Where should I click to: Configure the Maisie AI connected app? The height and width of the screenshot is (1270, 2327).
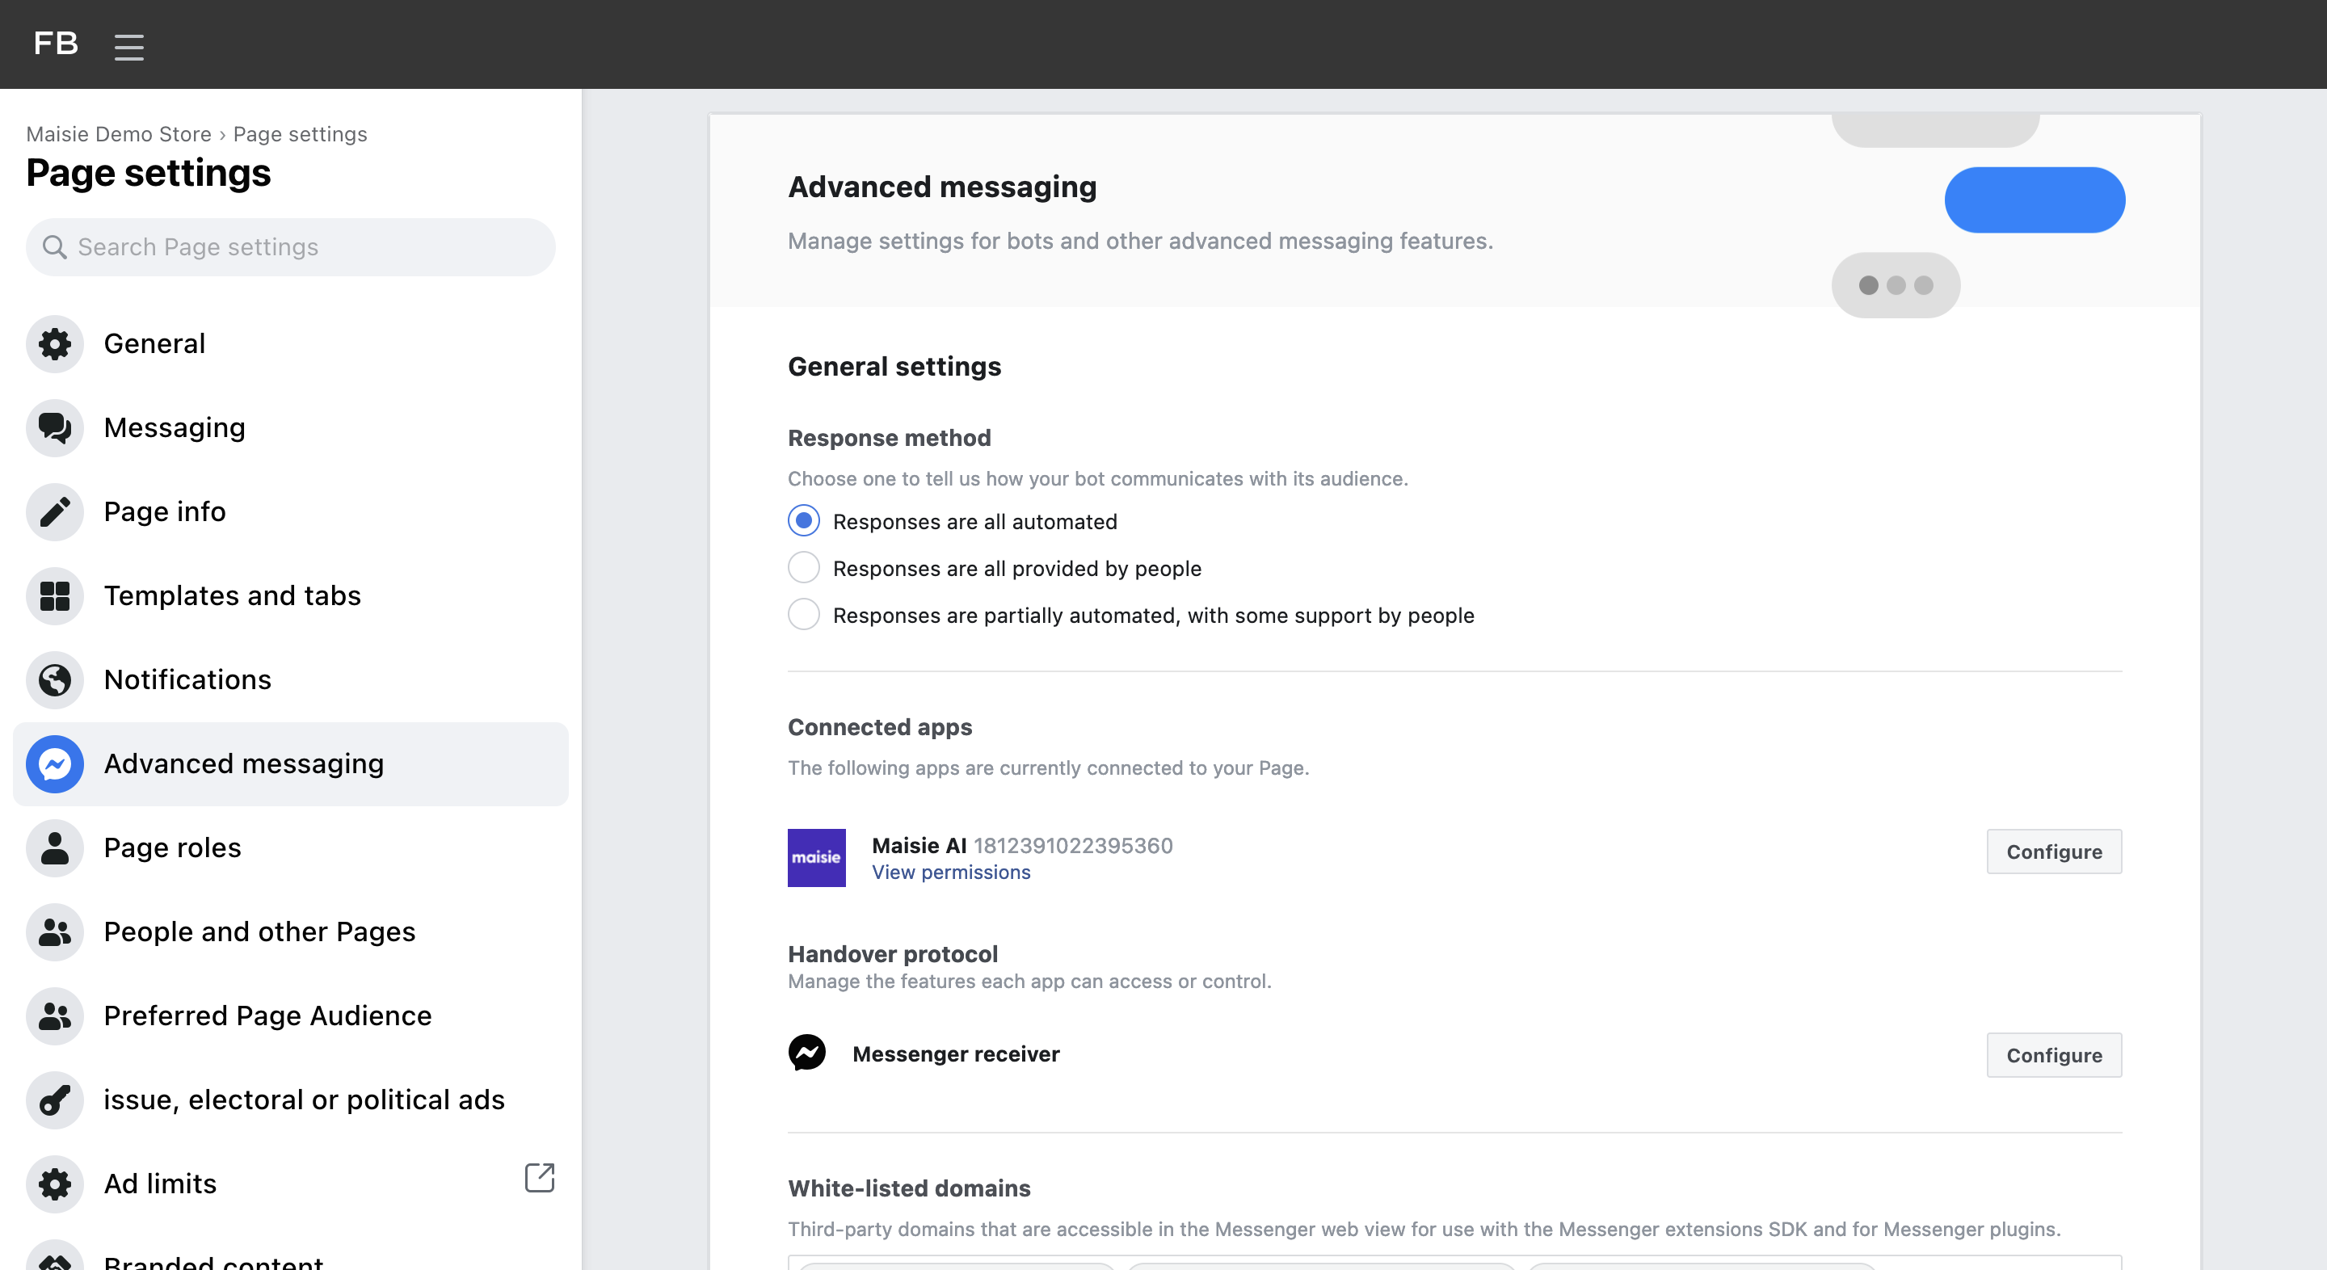2052,852
